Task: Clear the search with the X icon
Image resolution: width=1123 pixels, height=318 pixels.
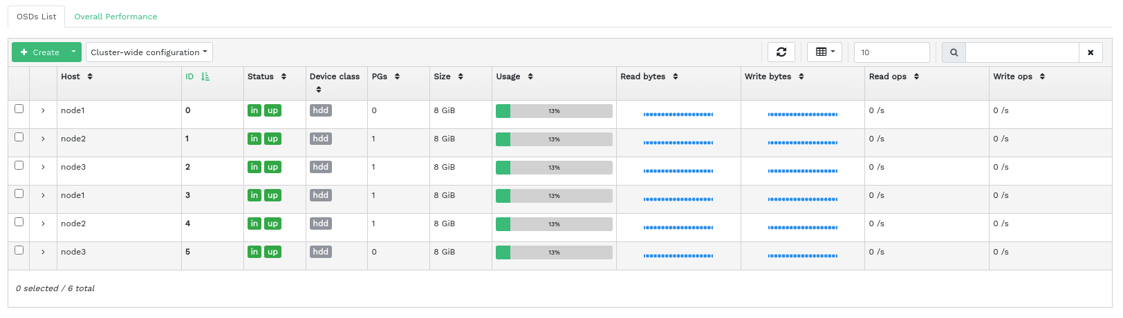Action: (x=1090, y=52)
